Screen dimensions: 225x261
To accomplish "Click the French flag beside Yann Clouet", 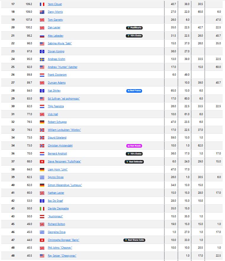I will point(42,4).
